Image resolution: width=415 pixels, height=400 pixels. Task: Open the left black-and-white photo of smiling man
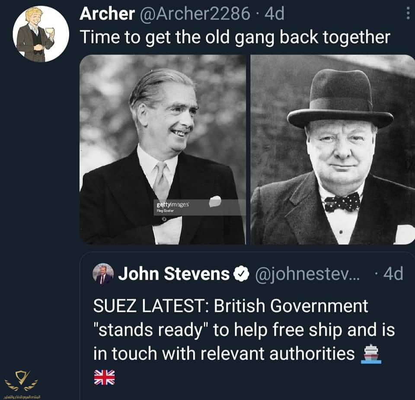pos(163,149)
